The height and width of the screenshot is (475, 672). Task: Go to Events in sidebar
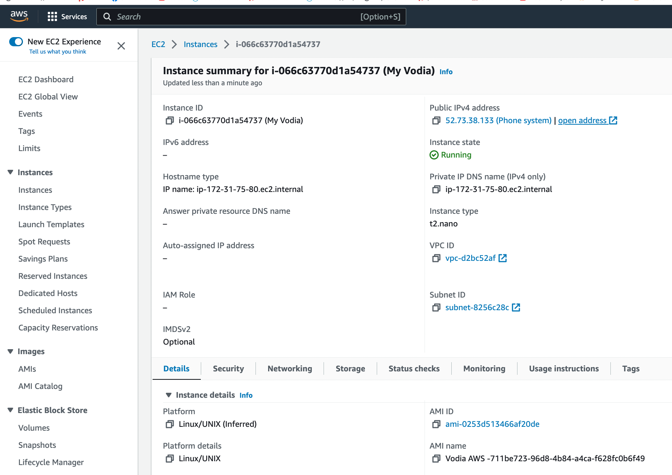tap(30, 114)
